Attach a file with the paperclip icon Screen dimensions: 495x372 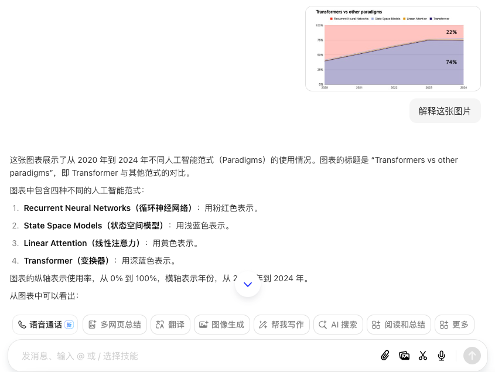(385, 356)
